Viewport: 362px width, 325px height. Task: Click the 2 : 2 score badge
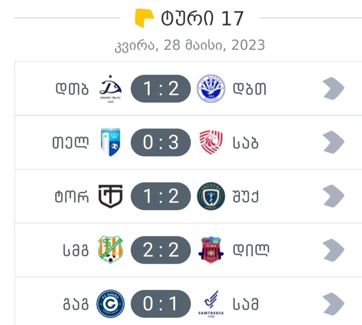coord(161,250)
